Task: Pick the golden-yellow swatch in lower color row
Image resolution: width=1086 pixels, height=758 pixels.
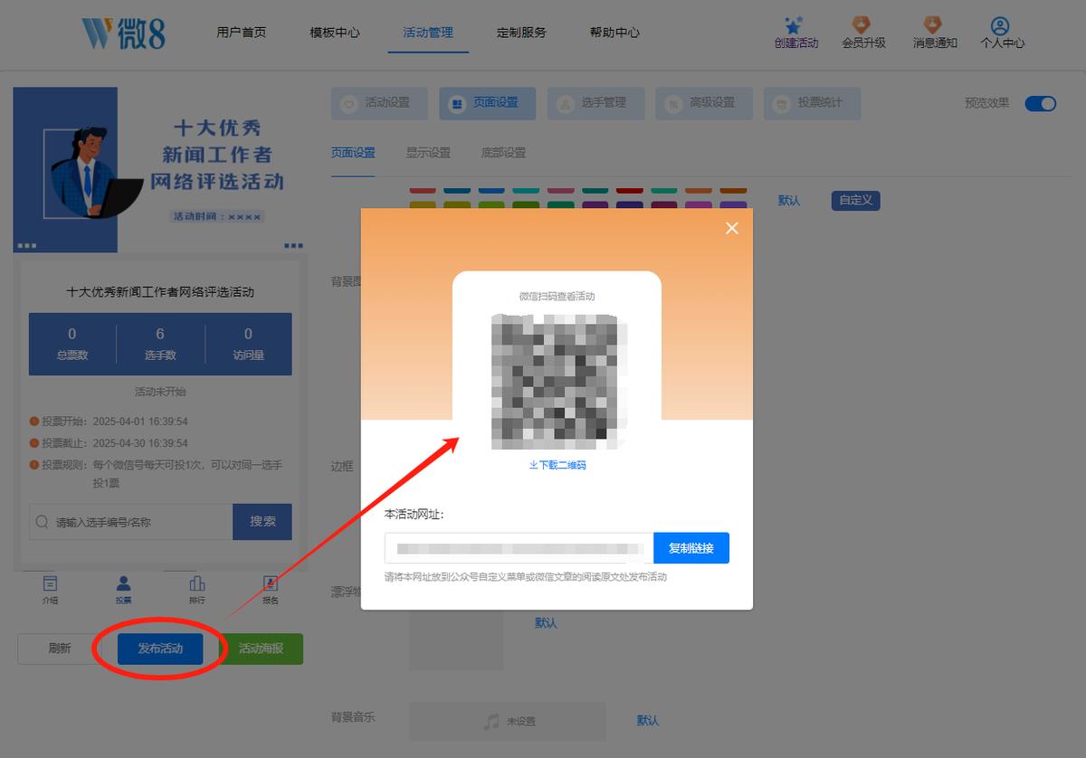Action: pos(423,206)
